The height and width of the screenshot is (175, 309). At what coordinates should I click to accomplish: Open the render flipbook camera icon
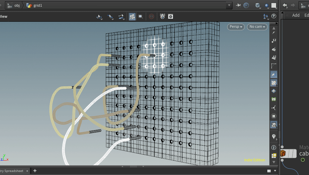pos(162,16)
